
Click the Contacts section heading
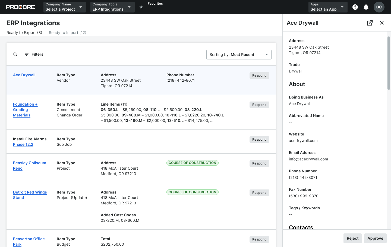tap(301, 227)
